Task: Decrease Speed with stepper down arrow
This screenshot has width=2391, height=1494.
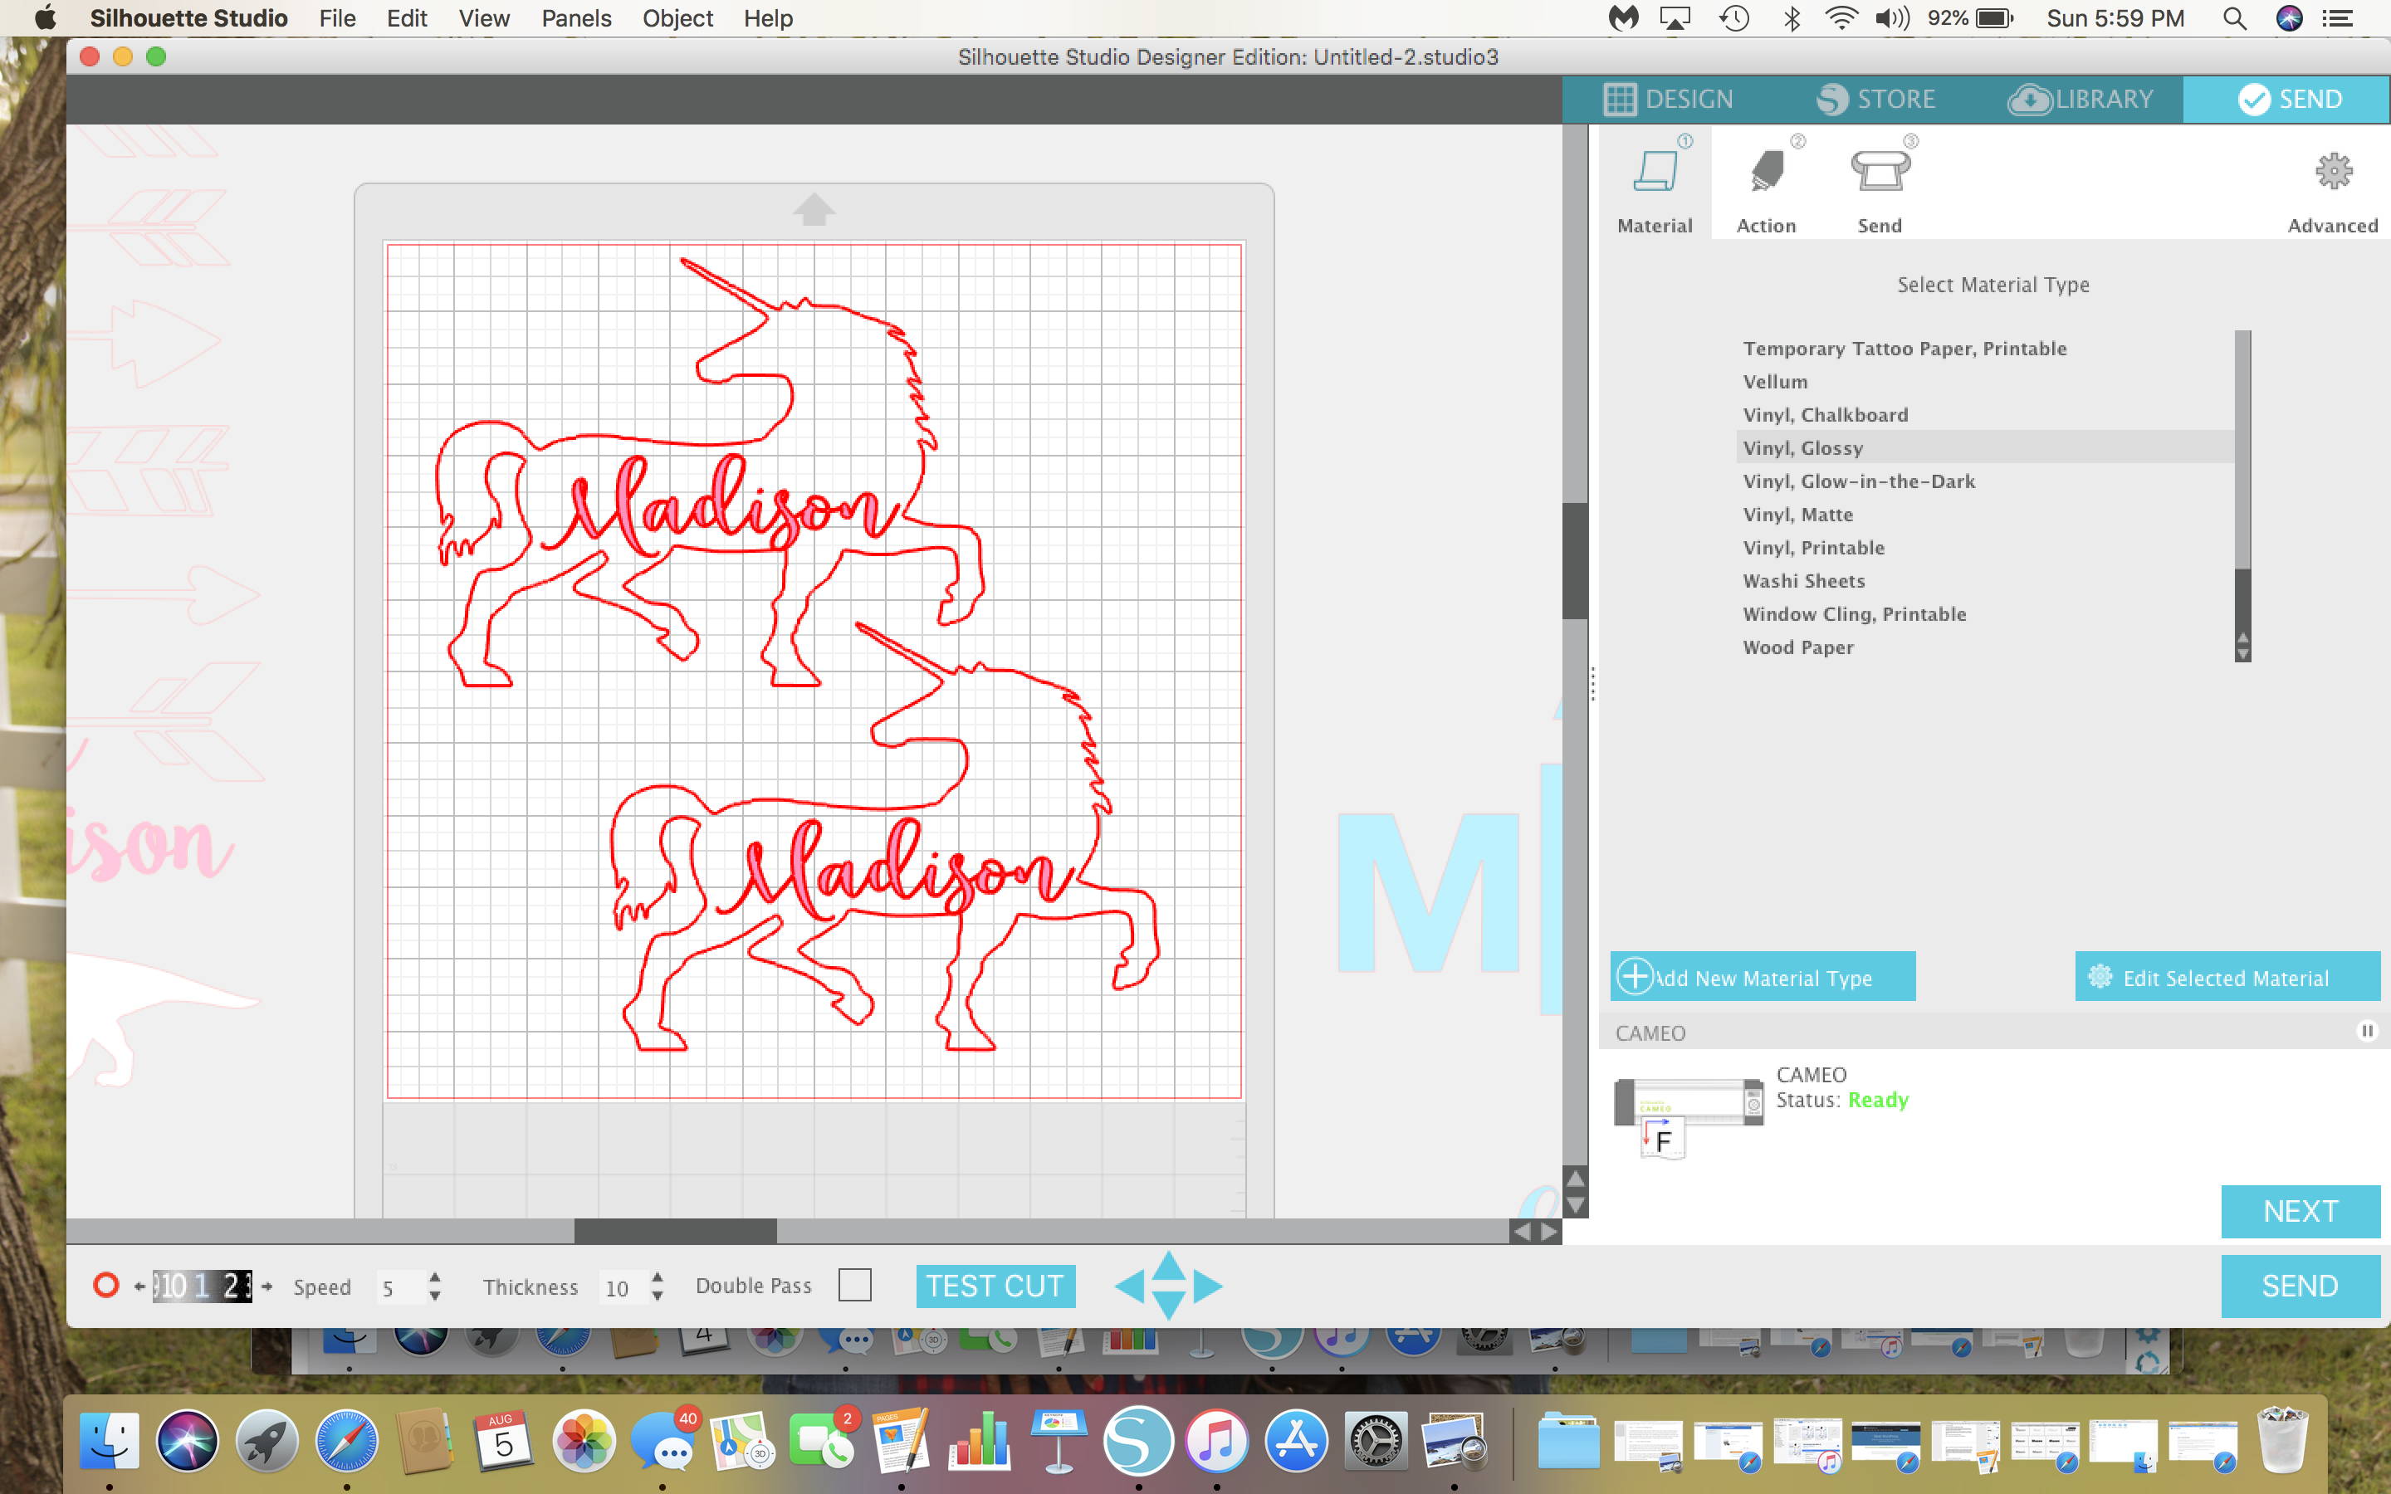Action: point(435,1296)
